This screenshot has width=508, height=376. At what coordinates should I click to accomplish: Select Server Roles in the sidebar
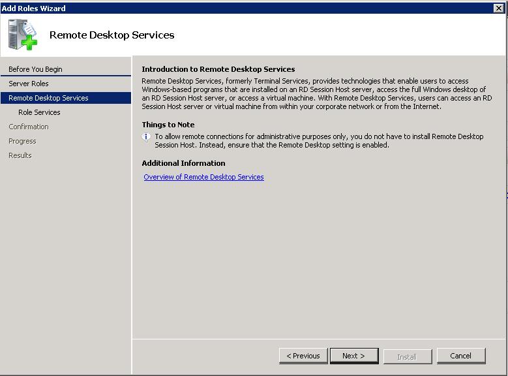click(29, 84)
